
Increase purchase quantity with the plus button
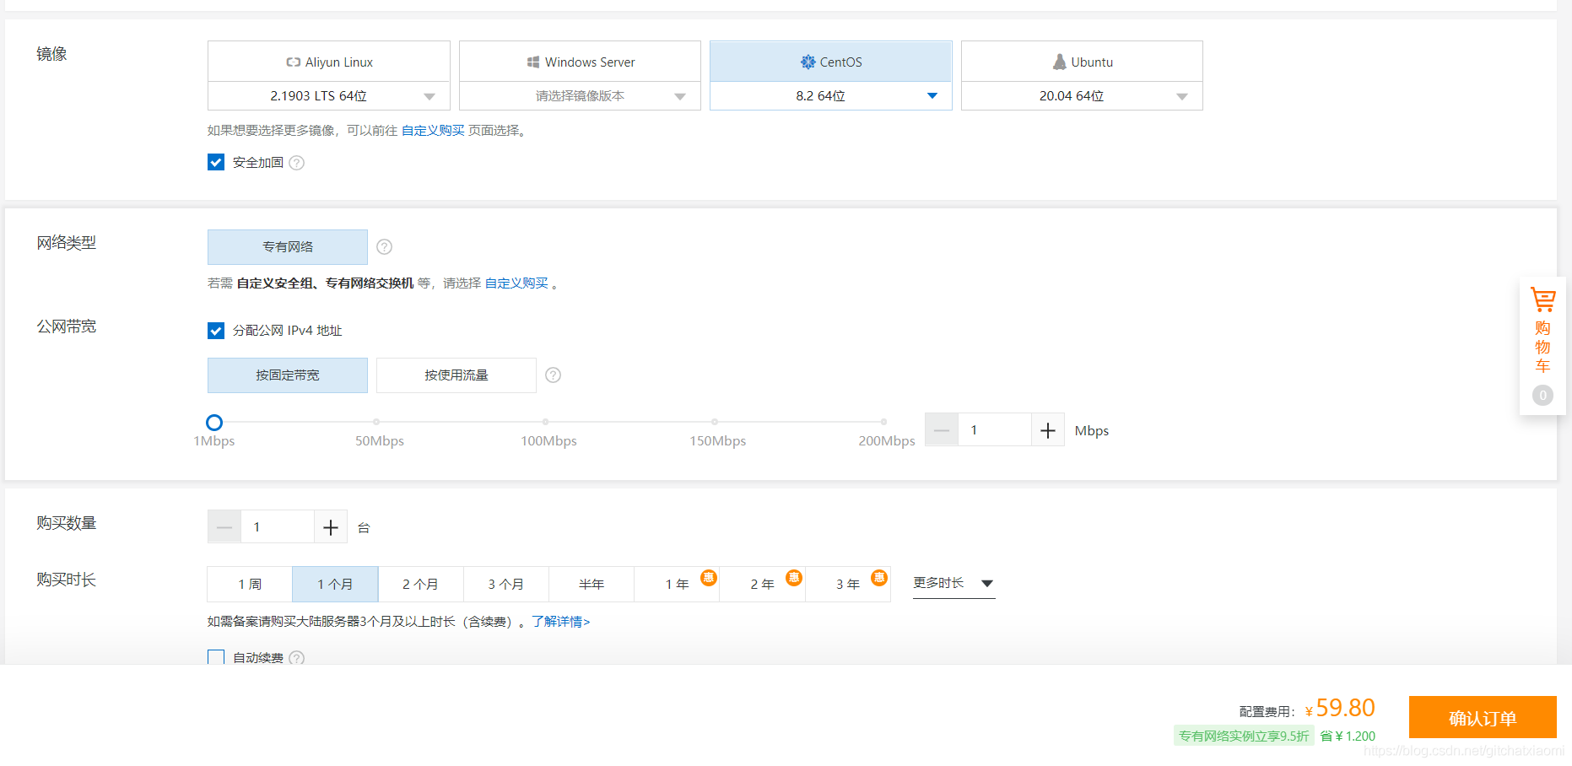click(x=331, y=527)
